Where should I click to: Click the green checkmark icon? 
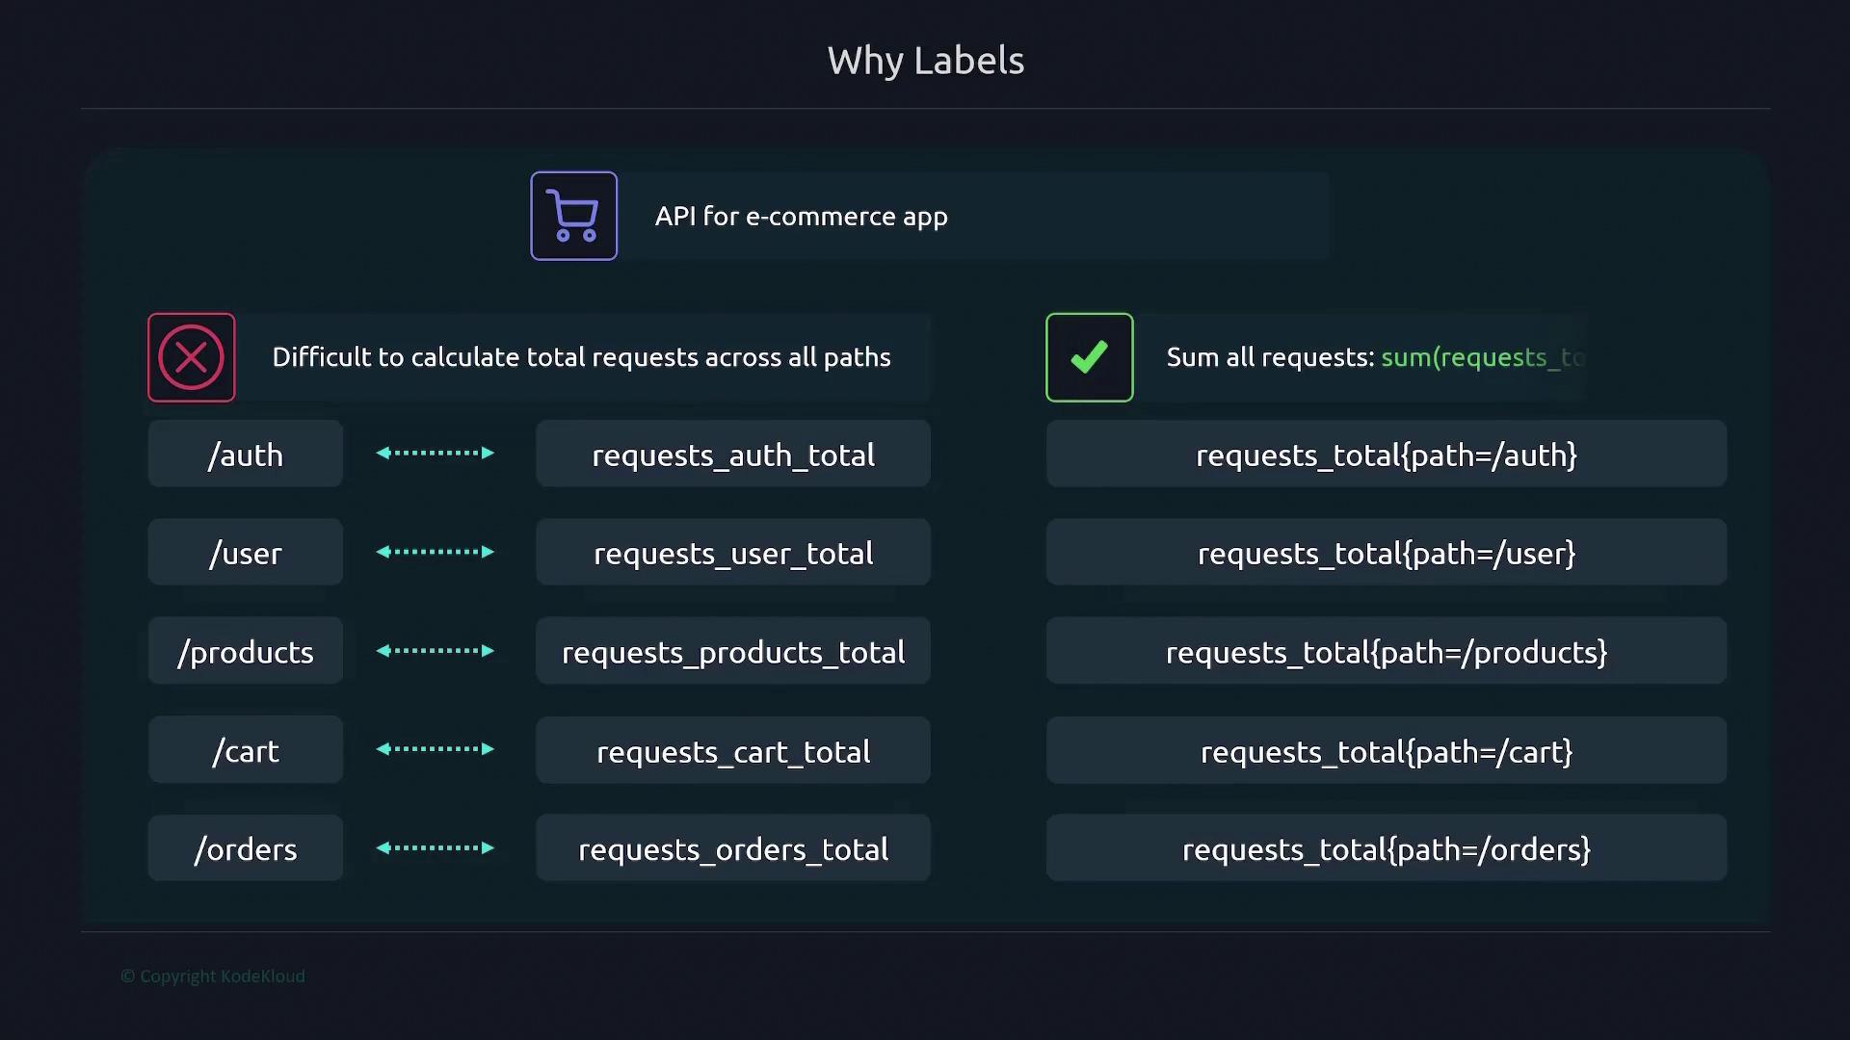pos(1089,357)
